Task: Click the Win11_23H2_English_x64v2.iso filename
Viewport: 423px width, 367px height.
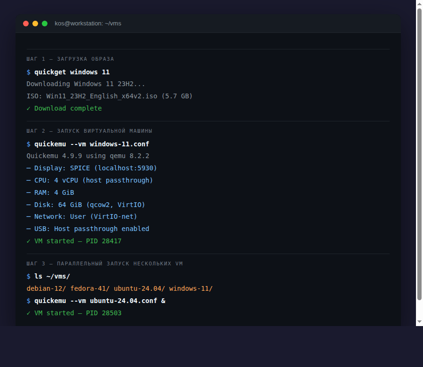Action: [102, 96]
